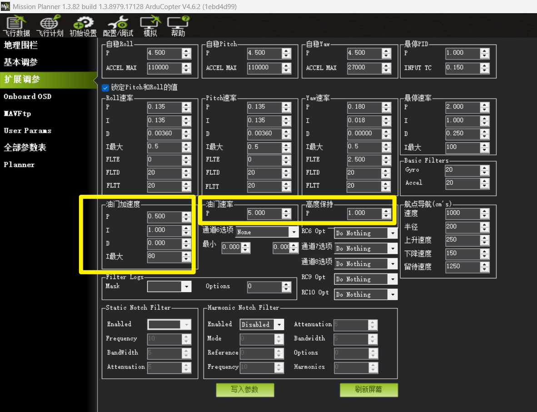Open the 帮助 help icon
The image size is (537, 412).
coord(178,26)
